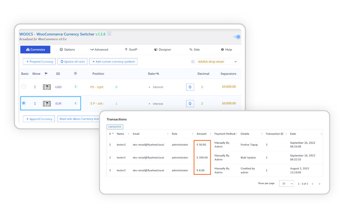
Task: Select the Designer tab
Action: [x=163, y=50]
